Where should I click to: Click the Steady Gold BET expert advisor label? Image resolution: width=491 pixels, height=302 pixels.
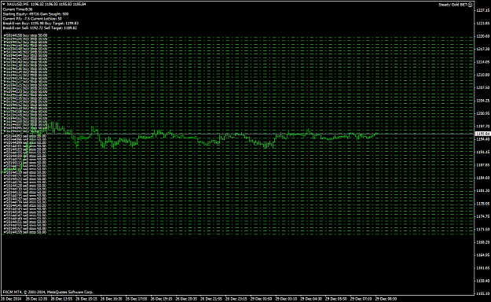[x=453, y=5]
